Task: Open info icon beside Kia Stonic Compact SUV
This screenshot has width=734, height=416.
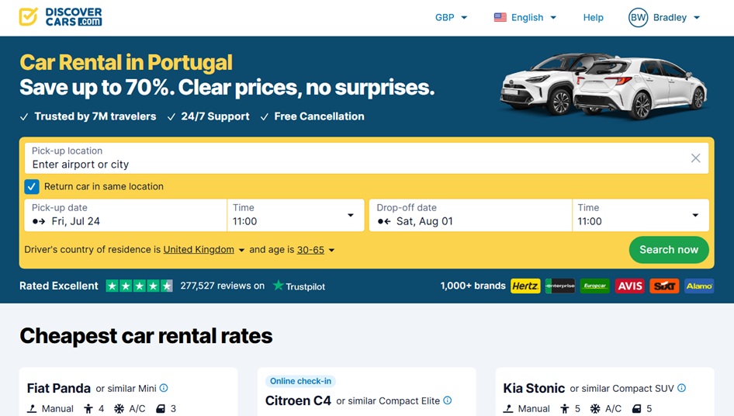Action: click(x=681, y=388)
